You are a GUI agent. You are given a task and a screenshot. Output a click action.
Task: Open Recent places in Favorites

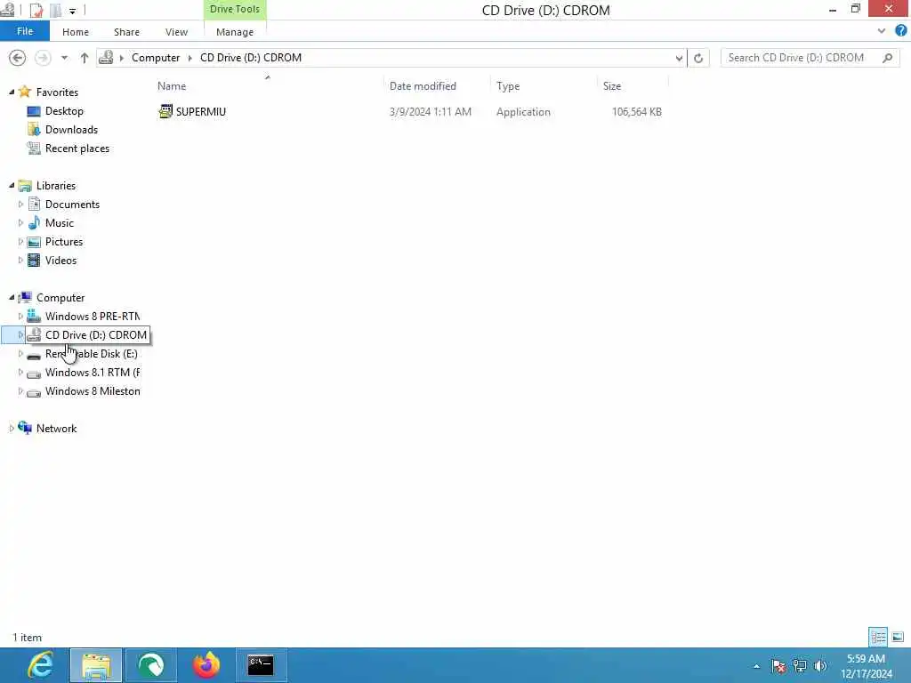coord(77,149)
